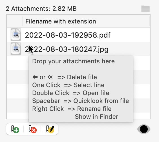Click the left arrow symbol in the tooltip
This screenshot has width=159, height=142.
point(35,77)
